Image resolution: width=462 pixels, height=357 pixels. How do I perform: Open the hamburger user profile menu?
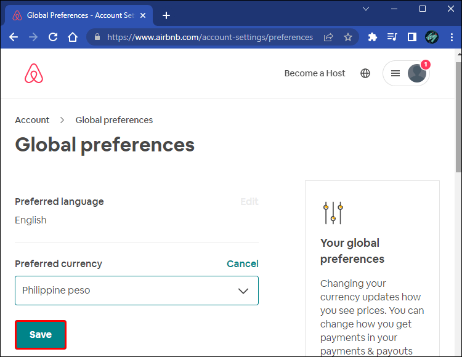pos(406,73)
